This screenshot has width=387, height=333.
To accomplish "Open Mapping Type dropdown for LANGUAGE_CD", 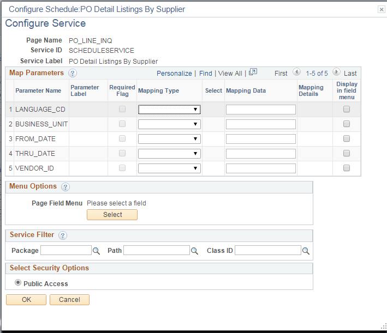I will click(169, 110).
